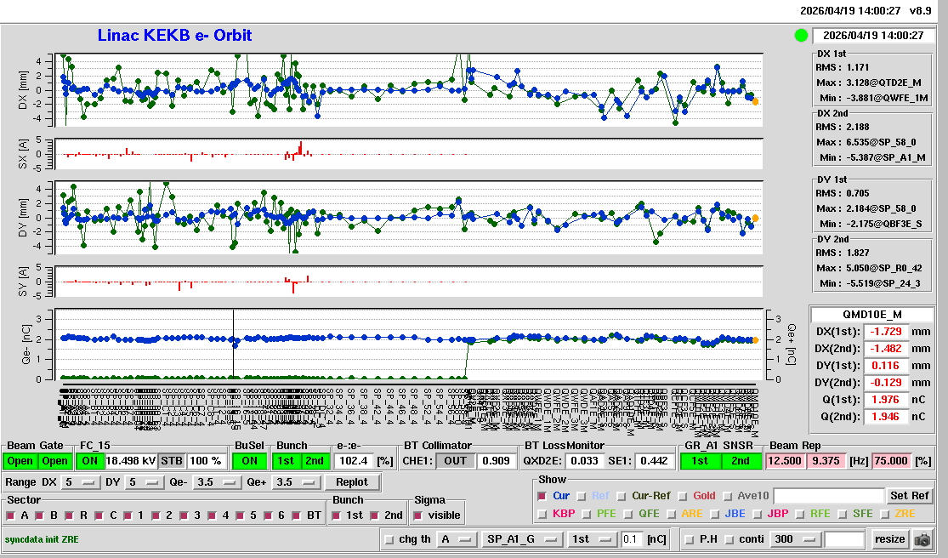Toggle Sigma visible checkbox
This screenshot has height=558, width=948.
pyautogui.click(x=417, y=515)
